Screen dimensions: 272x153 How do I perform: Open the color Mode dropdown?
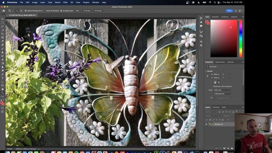(223, 90)
